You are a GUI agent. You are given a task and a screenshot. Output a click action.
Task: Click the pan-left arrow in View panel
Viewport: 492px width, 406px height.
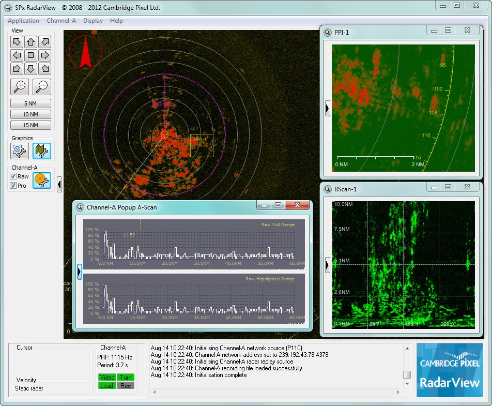(x=17, y=54)
